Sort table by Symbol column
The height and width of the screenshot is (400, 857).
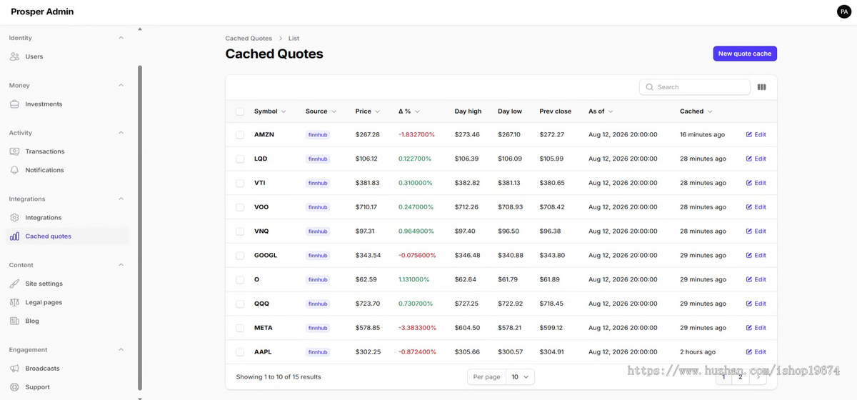click(270, 111)
